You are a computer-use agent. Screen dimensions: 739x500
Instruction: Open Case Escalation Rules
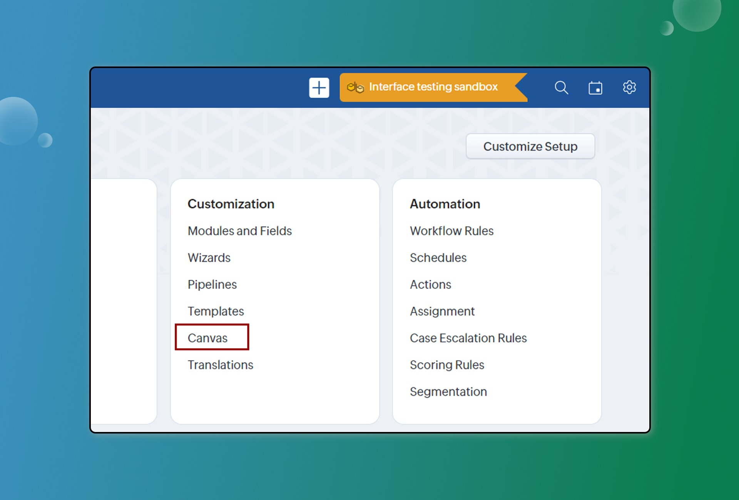point(468,338)
